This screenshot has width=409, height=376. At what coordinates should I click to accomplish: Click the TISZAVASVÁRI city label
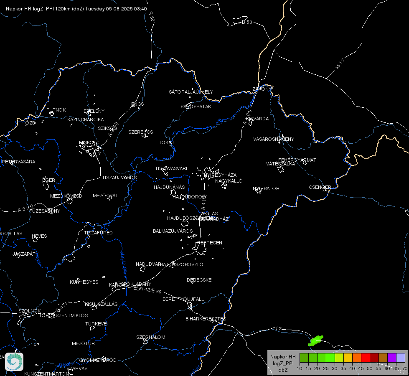(171, 168)
